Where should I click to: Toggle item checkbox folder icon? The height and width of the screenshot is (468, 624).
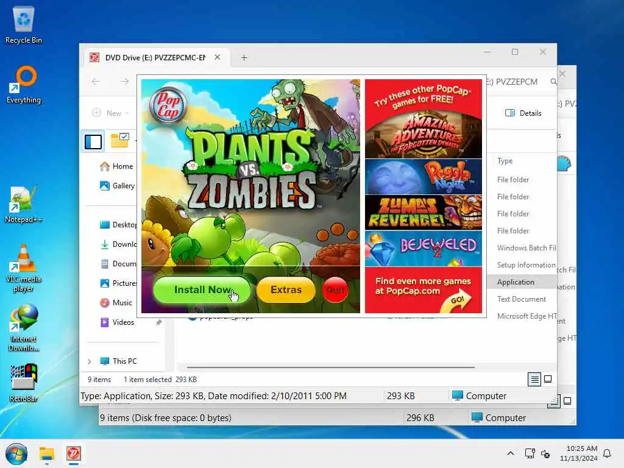(119, 141)
